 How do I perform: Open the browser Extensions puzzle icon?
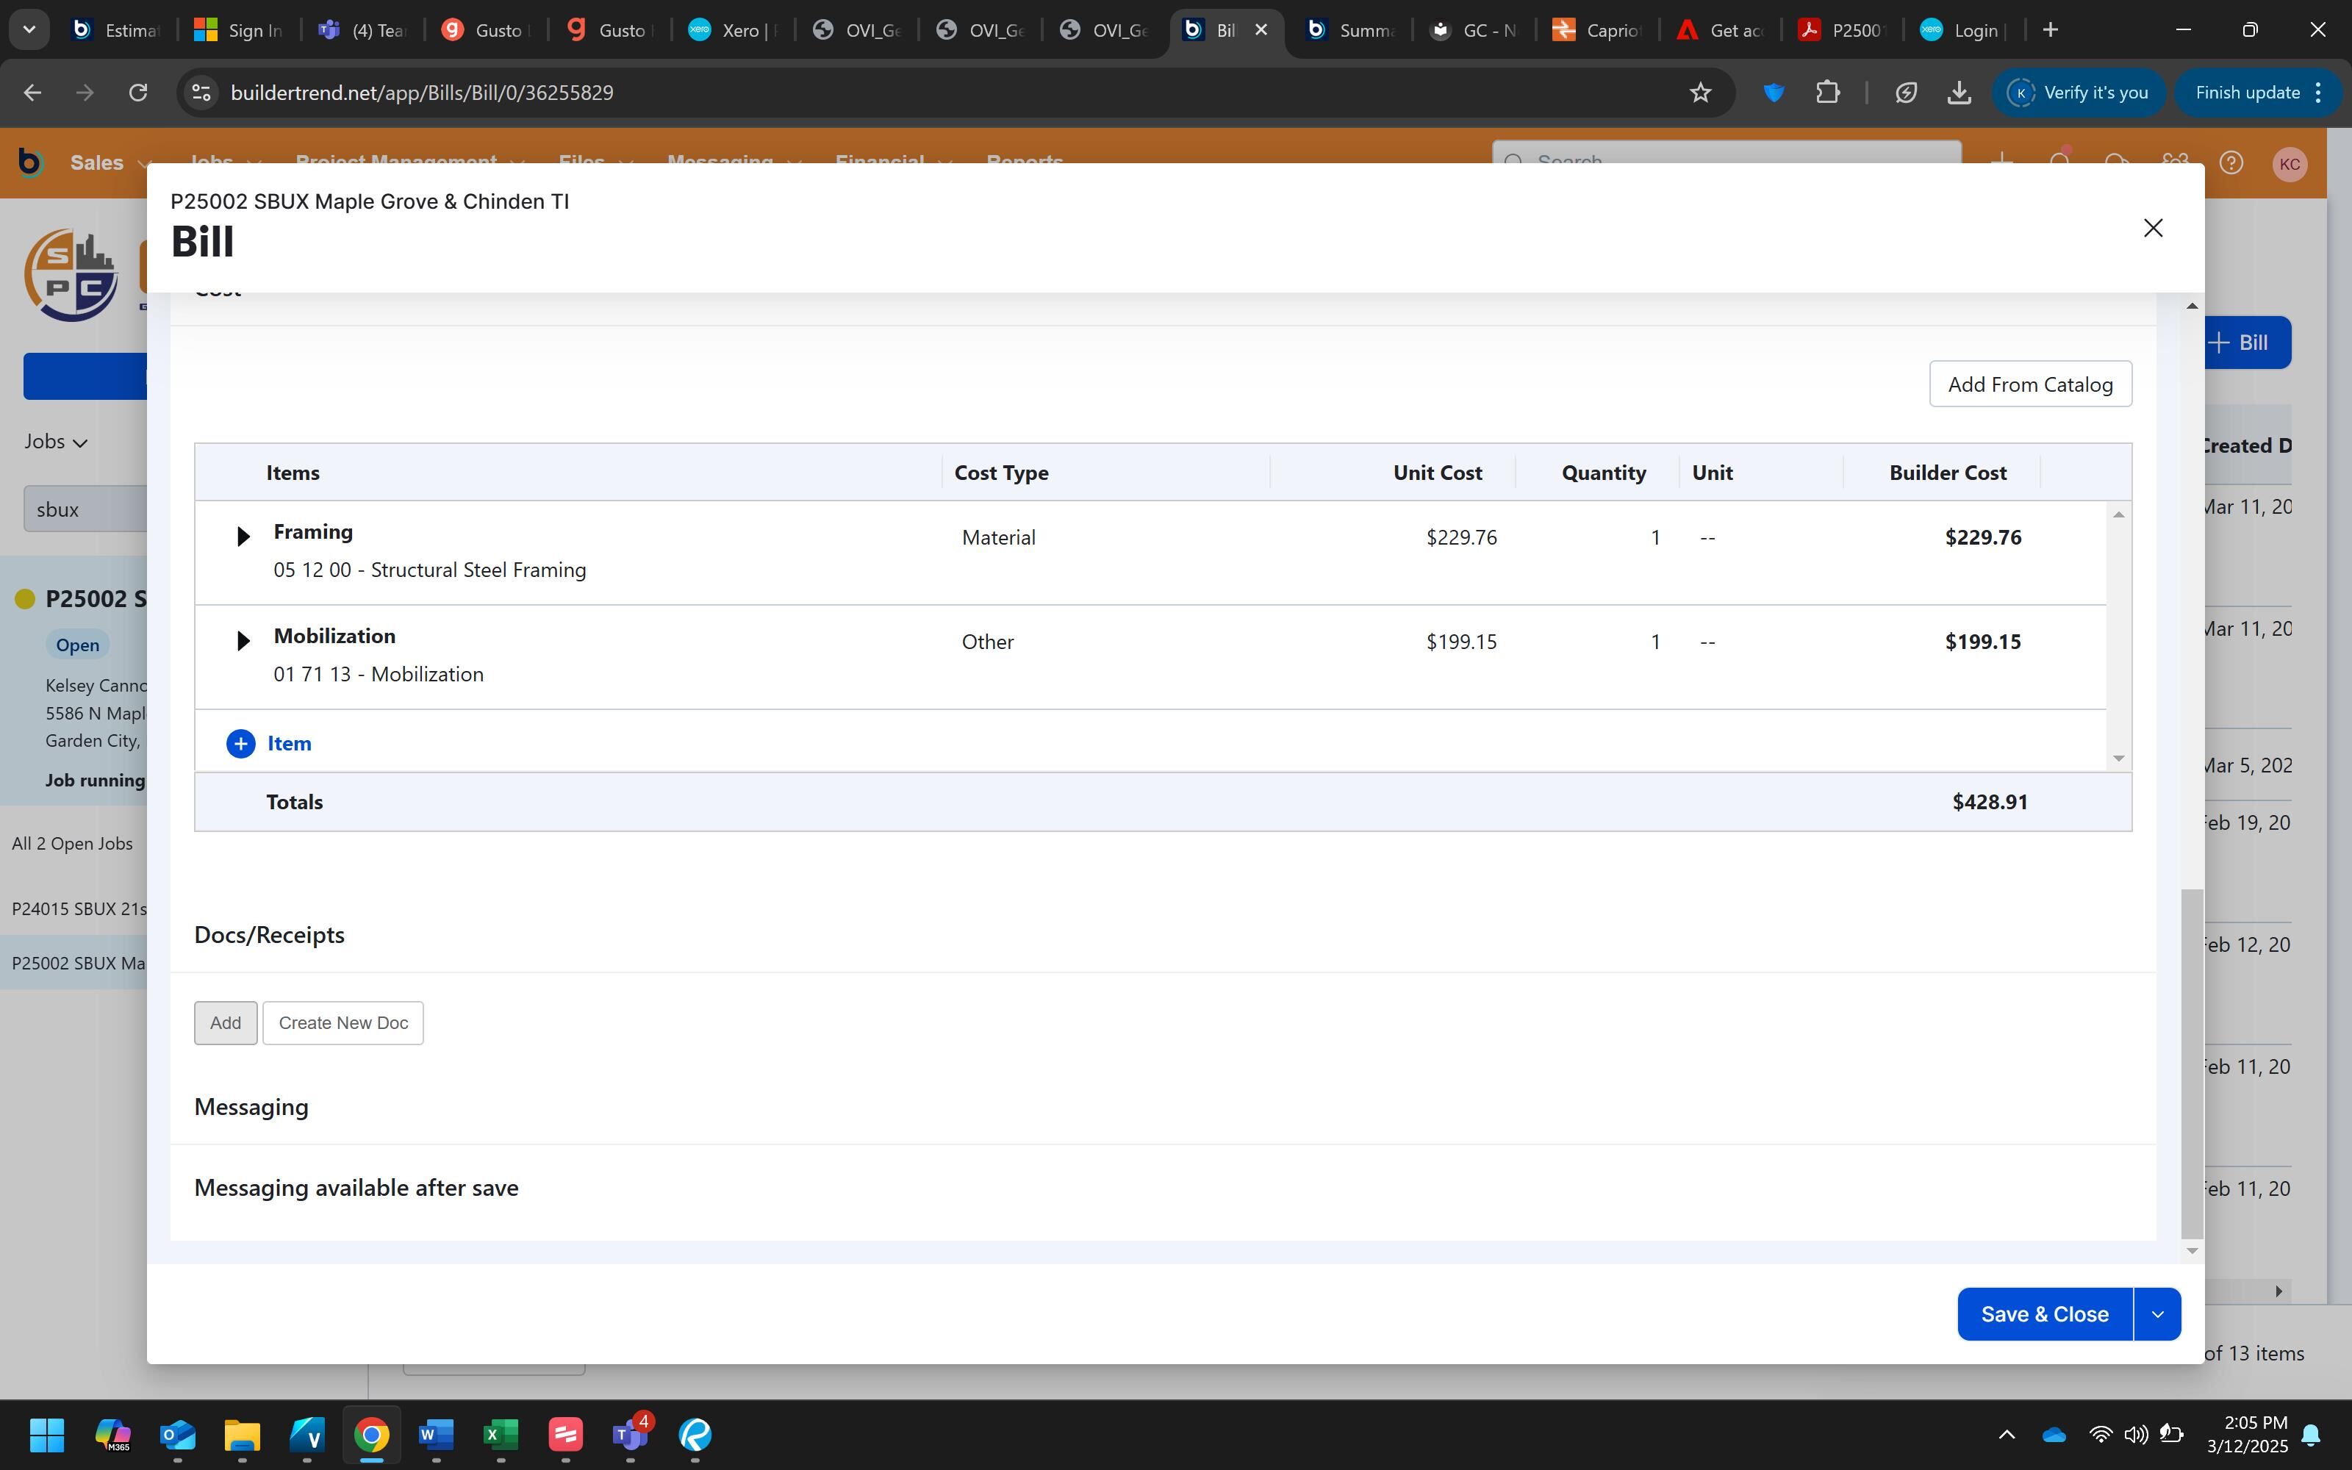pyautogui.click(x=1827, y=93)
